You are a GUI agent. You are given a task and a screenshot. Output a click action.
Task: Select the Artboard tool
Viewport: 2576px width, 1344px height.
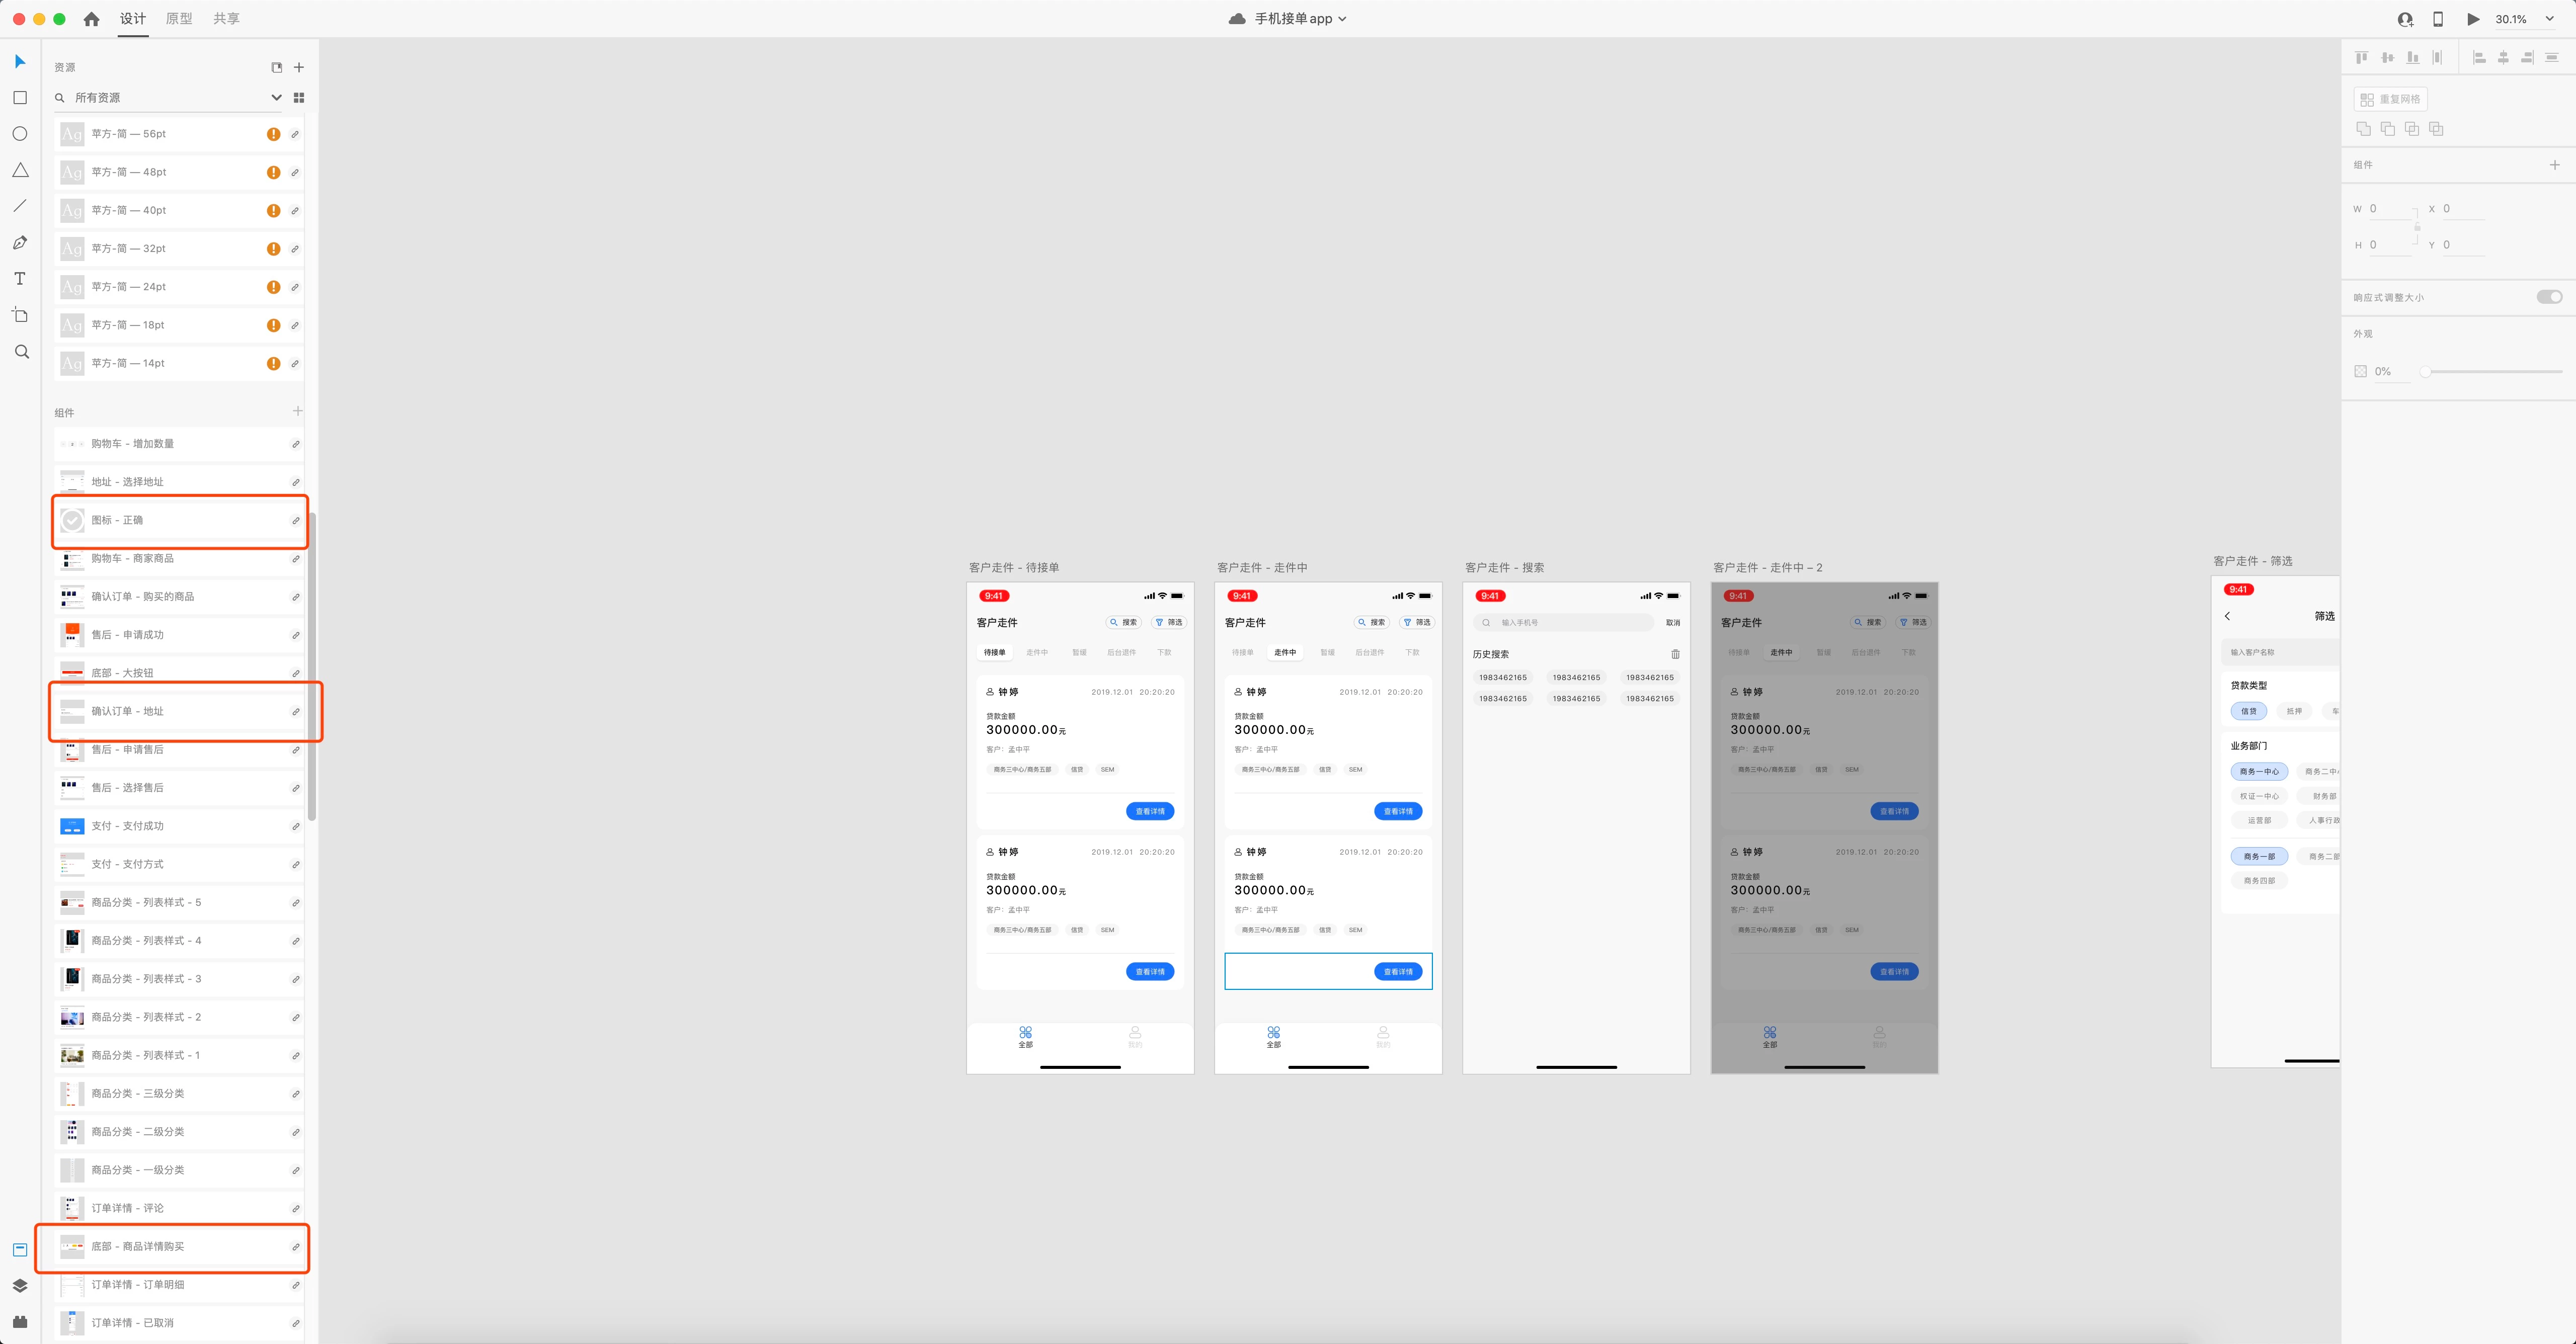20,315
